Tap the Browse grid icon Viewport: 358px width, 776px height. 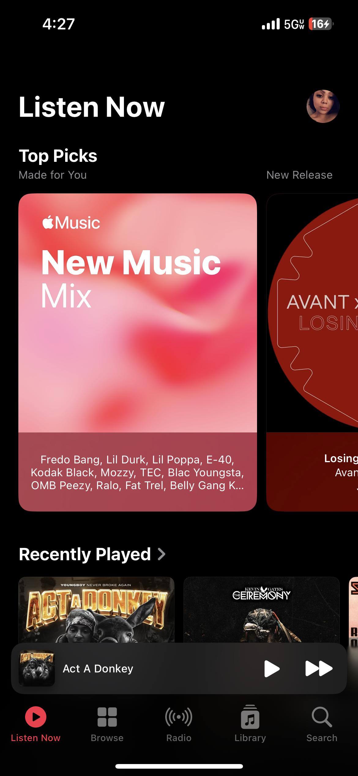(107, 717)
